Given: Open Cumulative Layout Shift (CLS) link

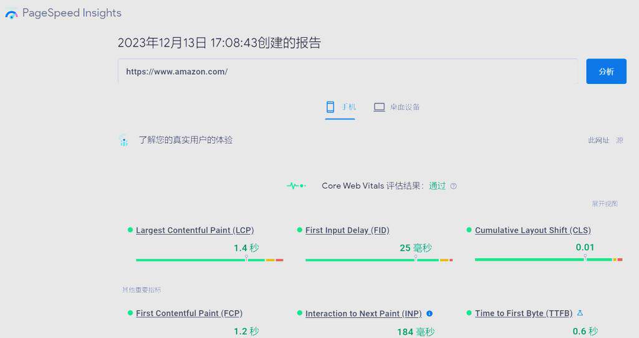Looking at the screenshot, I should click(532, 230).
